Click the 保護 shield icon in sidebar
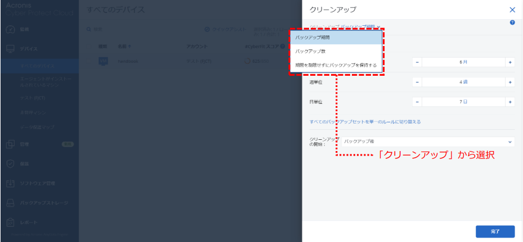 [10, 164]
